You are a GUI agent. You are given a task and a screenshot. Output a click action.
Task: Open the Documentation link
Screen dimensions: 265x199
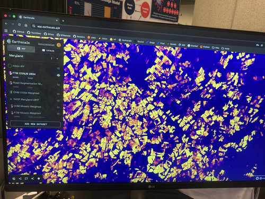click(46, 44)
